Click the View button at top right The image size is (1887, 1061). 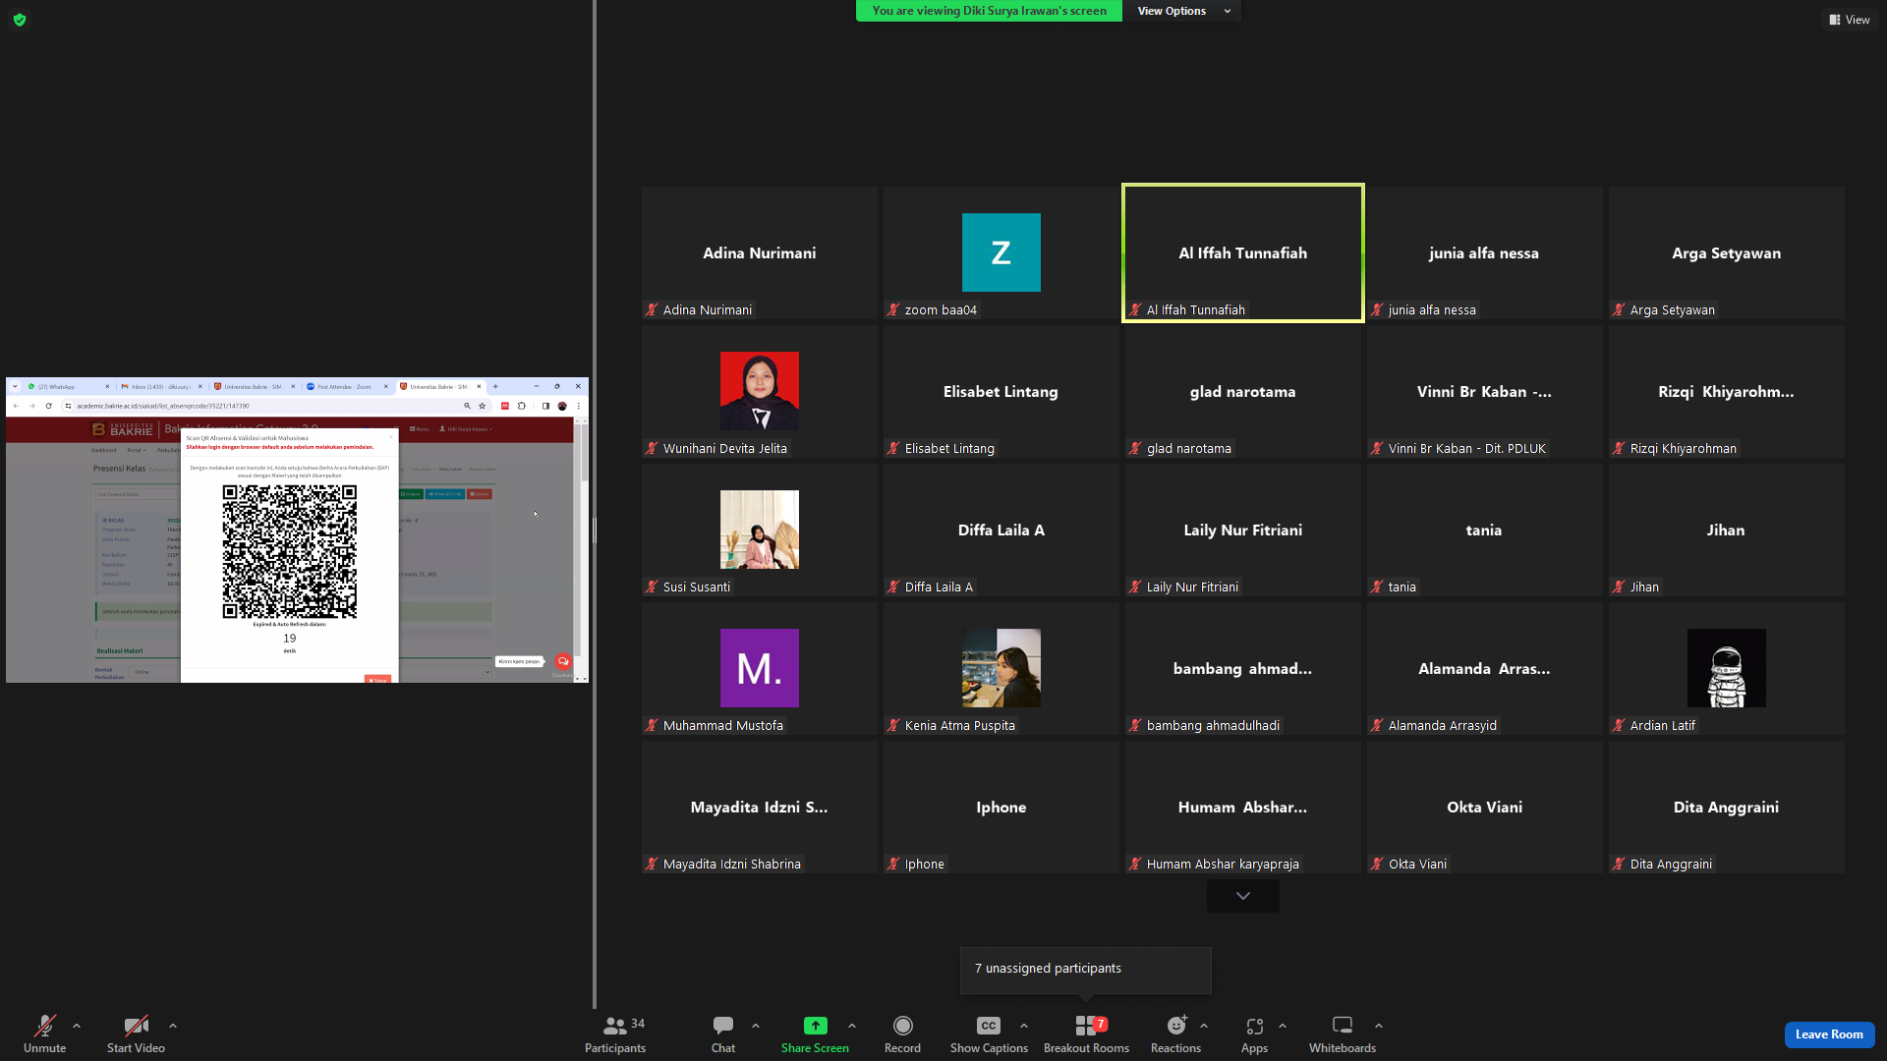1850,20
